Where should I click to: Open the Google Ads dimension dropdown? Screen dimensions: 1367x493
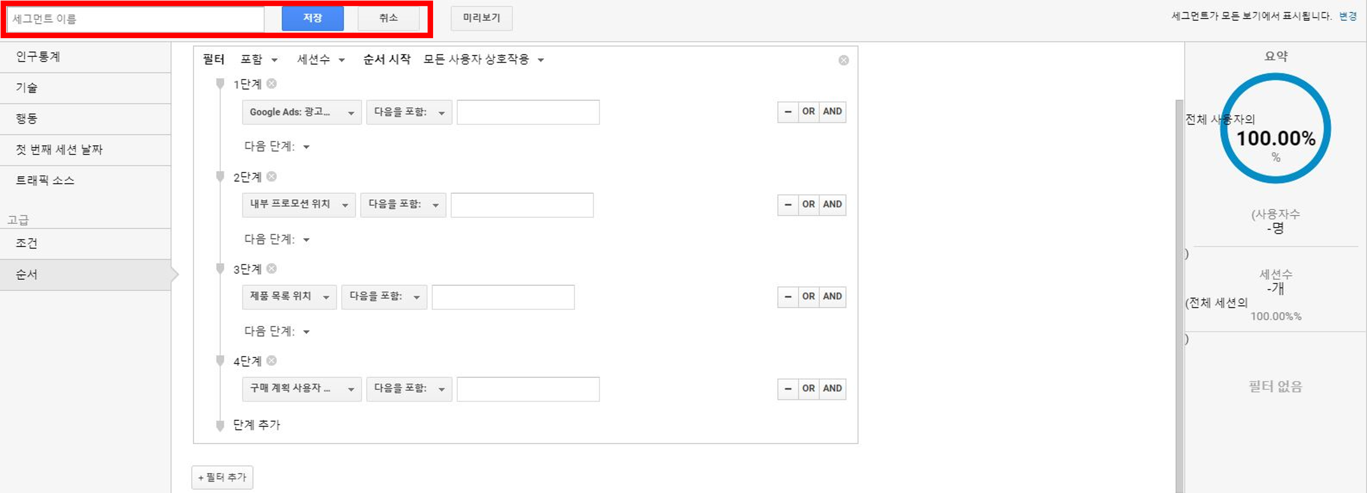pyautogui.click(x=301, y=112)
